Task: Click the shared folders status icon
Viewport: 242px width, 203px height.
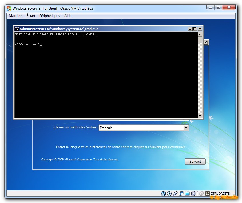Action: 187,194
